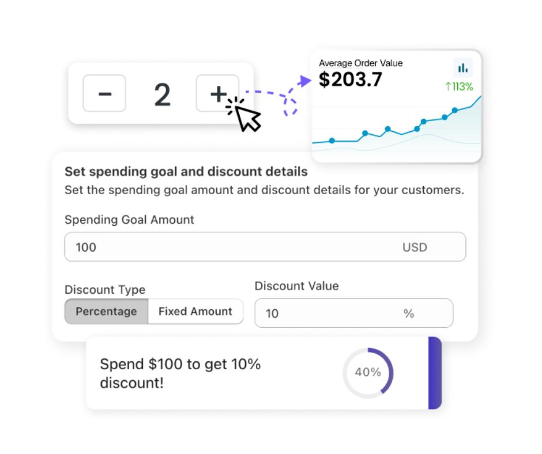Click the $203.7 average order value
Viewport: 542px width, 454px height.
coord(350,80)
